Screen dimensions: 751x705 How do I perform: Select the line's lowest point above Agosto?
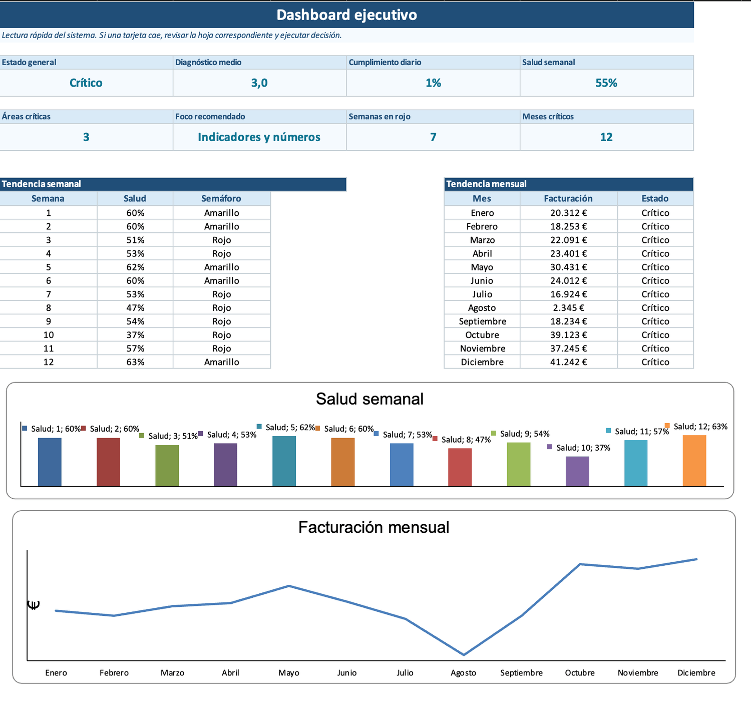[464, 654]
